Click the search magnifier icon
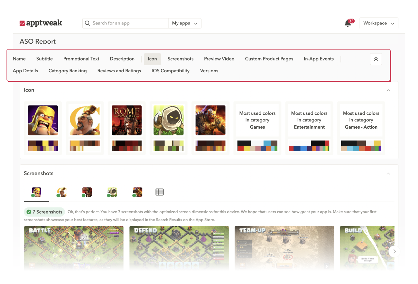 (88, 23)
